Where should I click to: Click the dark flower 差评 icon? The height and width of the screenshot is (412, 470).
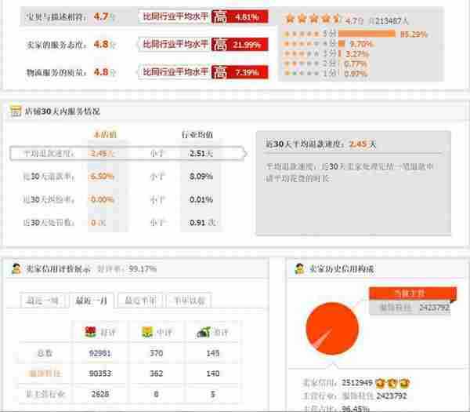pyautogui.click(x=201, y=332)
